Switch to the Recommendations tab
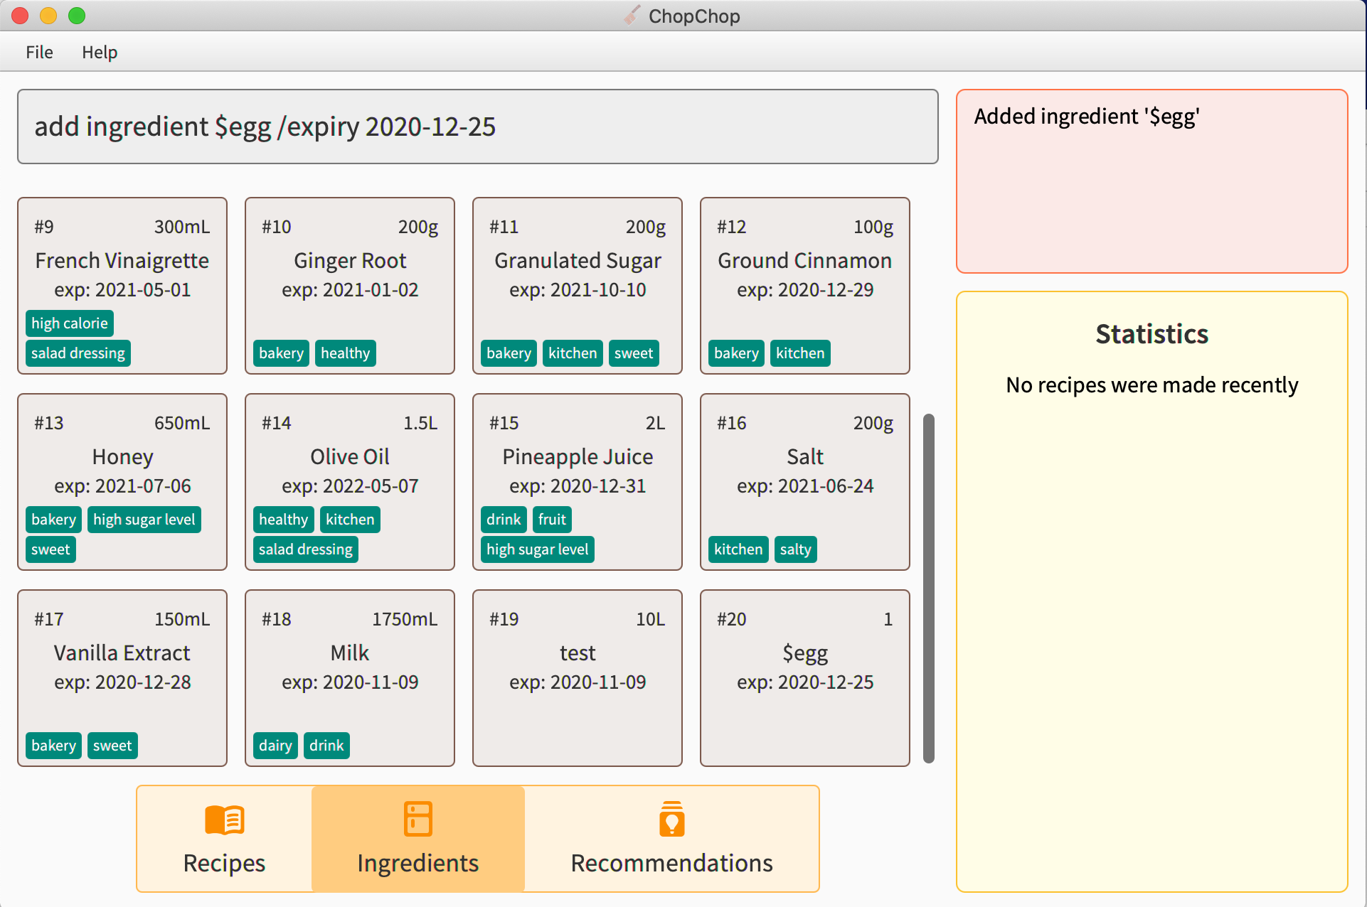 click(671, 839)
